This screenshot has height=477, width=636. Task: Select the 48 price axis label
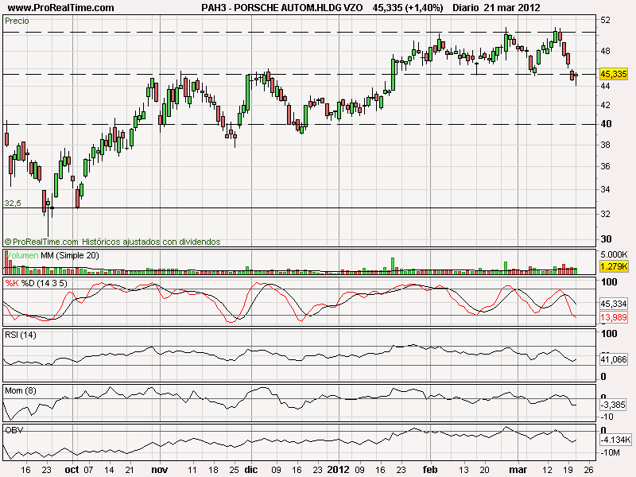(x=605, y=51)
